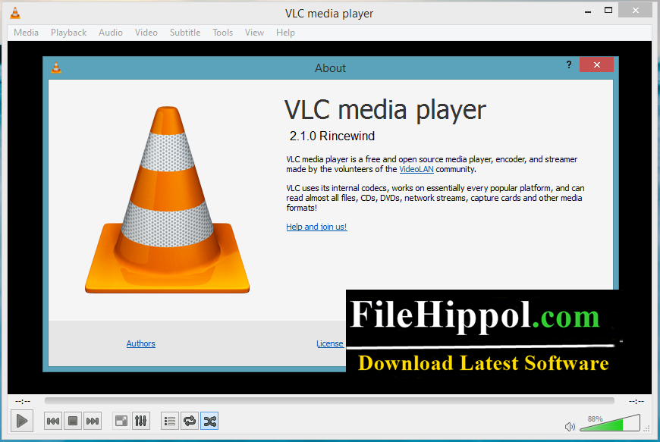Click the large VLC cone logo

pyautogui.click(x=167, y=199)
